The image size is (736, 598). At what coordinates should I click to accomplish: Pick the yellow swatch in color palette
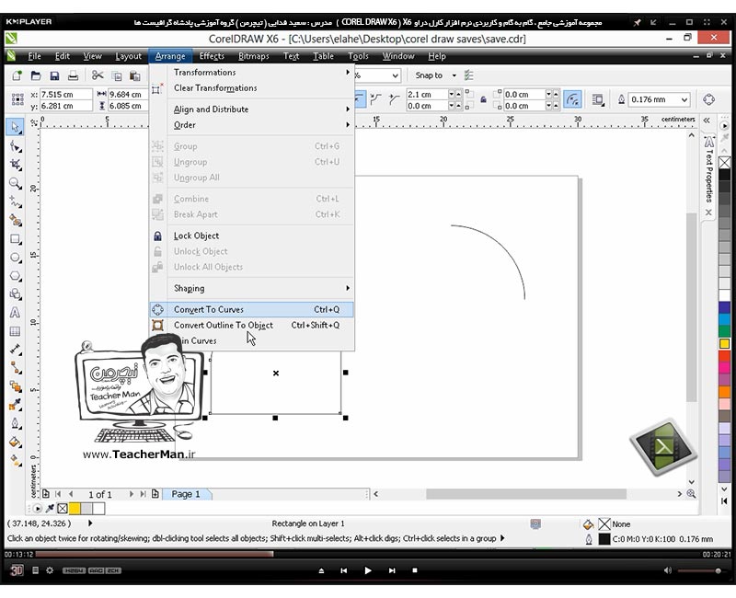(725, 343)
